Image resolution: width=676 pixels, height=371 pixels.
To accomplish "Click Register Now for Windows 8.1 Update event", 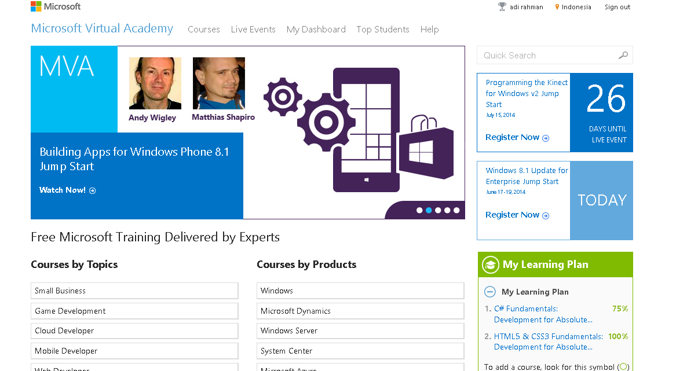I will pyautogui.click(x=512, y=215).
